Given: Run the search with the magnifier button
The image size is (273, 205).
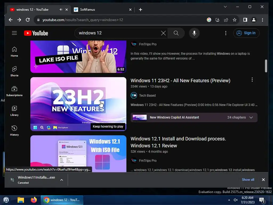Looking at the screenshot, I should tap(176, 33).
